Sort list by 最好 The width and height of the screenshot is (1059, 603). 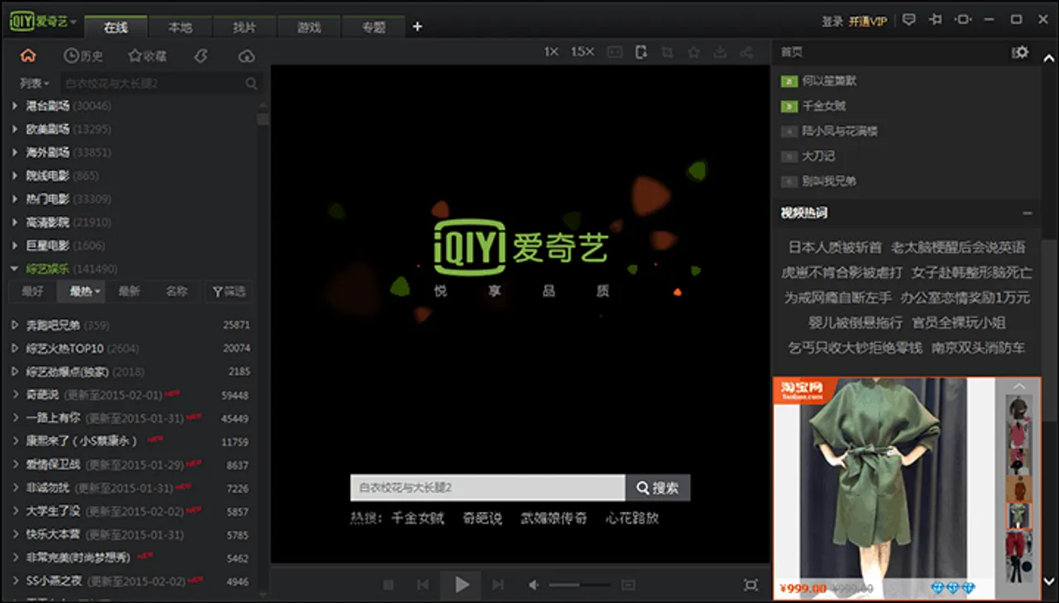pos(33,291)
